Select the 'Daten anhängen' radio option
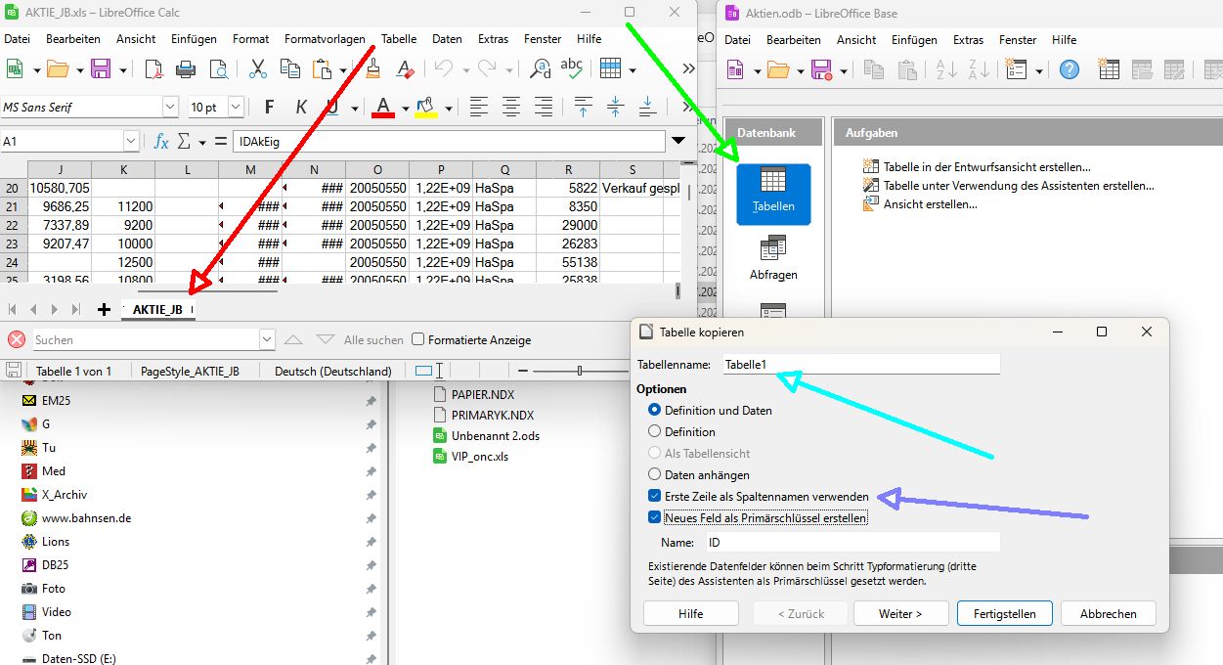This screenshot has width=1223, height=665. click(655, 474)
